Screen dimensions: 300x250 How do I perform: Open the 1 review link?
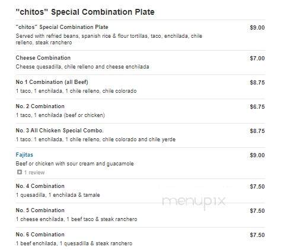(x=34, y=173)
